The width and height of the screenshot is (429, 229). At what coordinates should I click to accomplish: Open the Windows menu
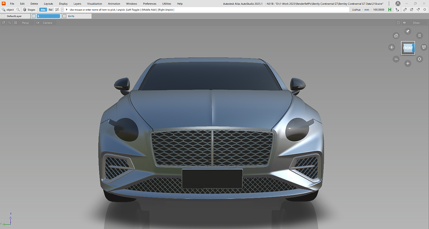click(131, 4)
